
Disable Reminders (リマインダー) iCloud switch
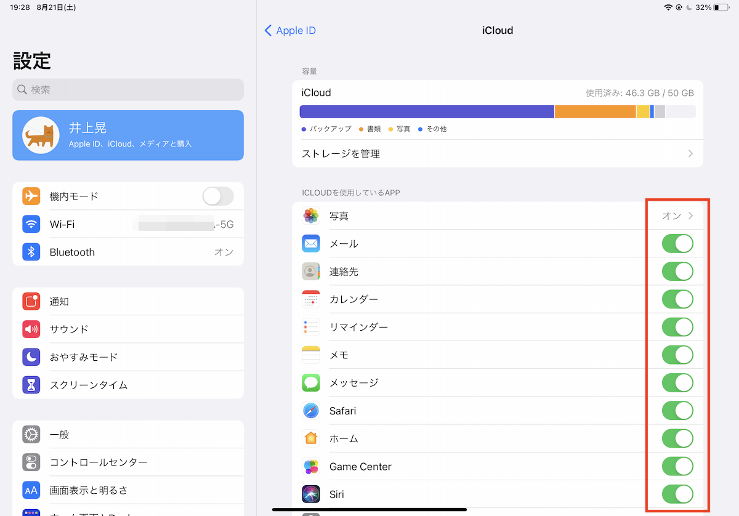(677, 327)
